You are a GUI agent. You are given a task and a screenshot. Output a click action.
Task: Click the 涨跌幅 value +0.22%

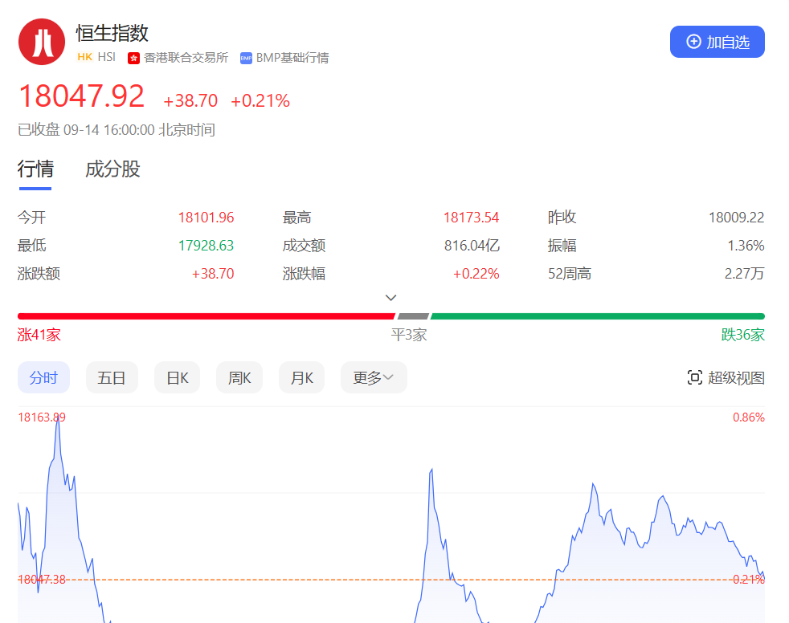click(x=476, y=274)
